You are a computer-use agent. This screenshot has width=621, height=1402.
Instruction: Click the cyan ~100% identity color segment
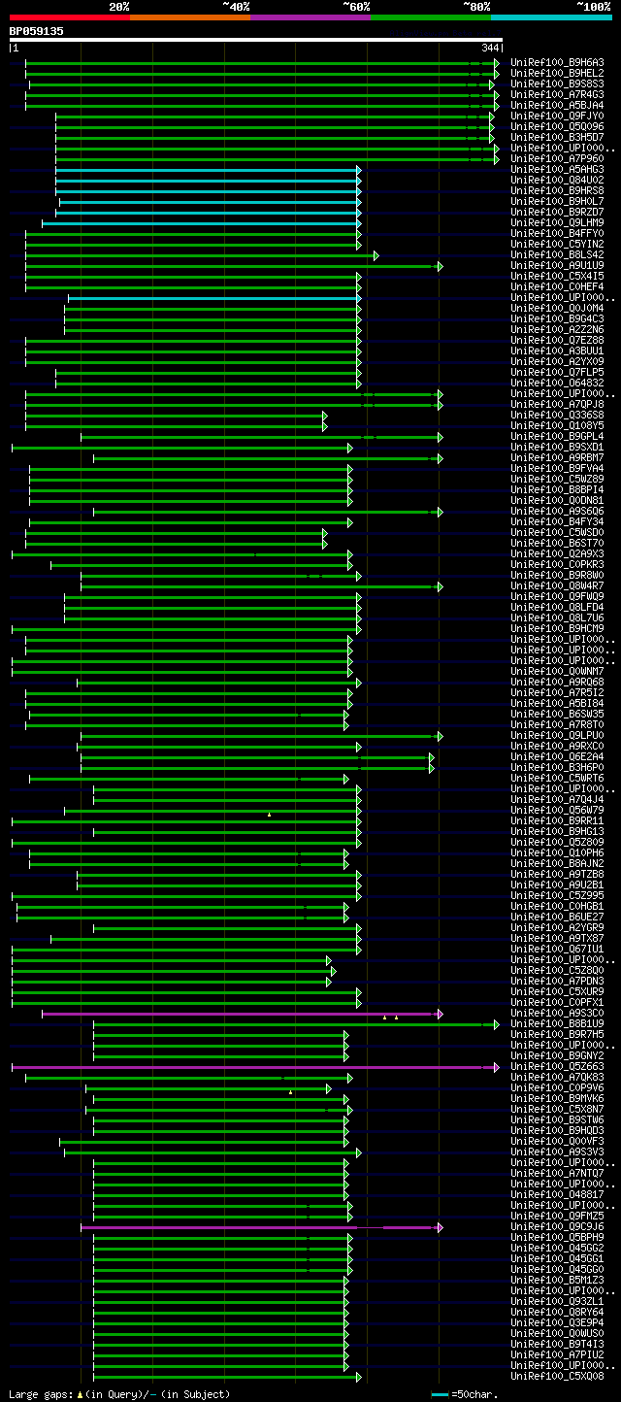(x=551, y=17)
